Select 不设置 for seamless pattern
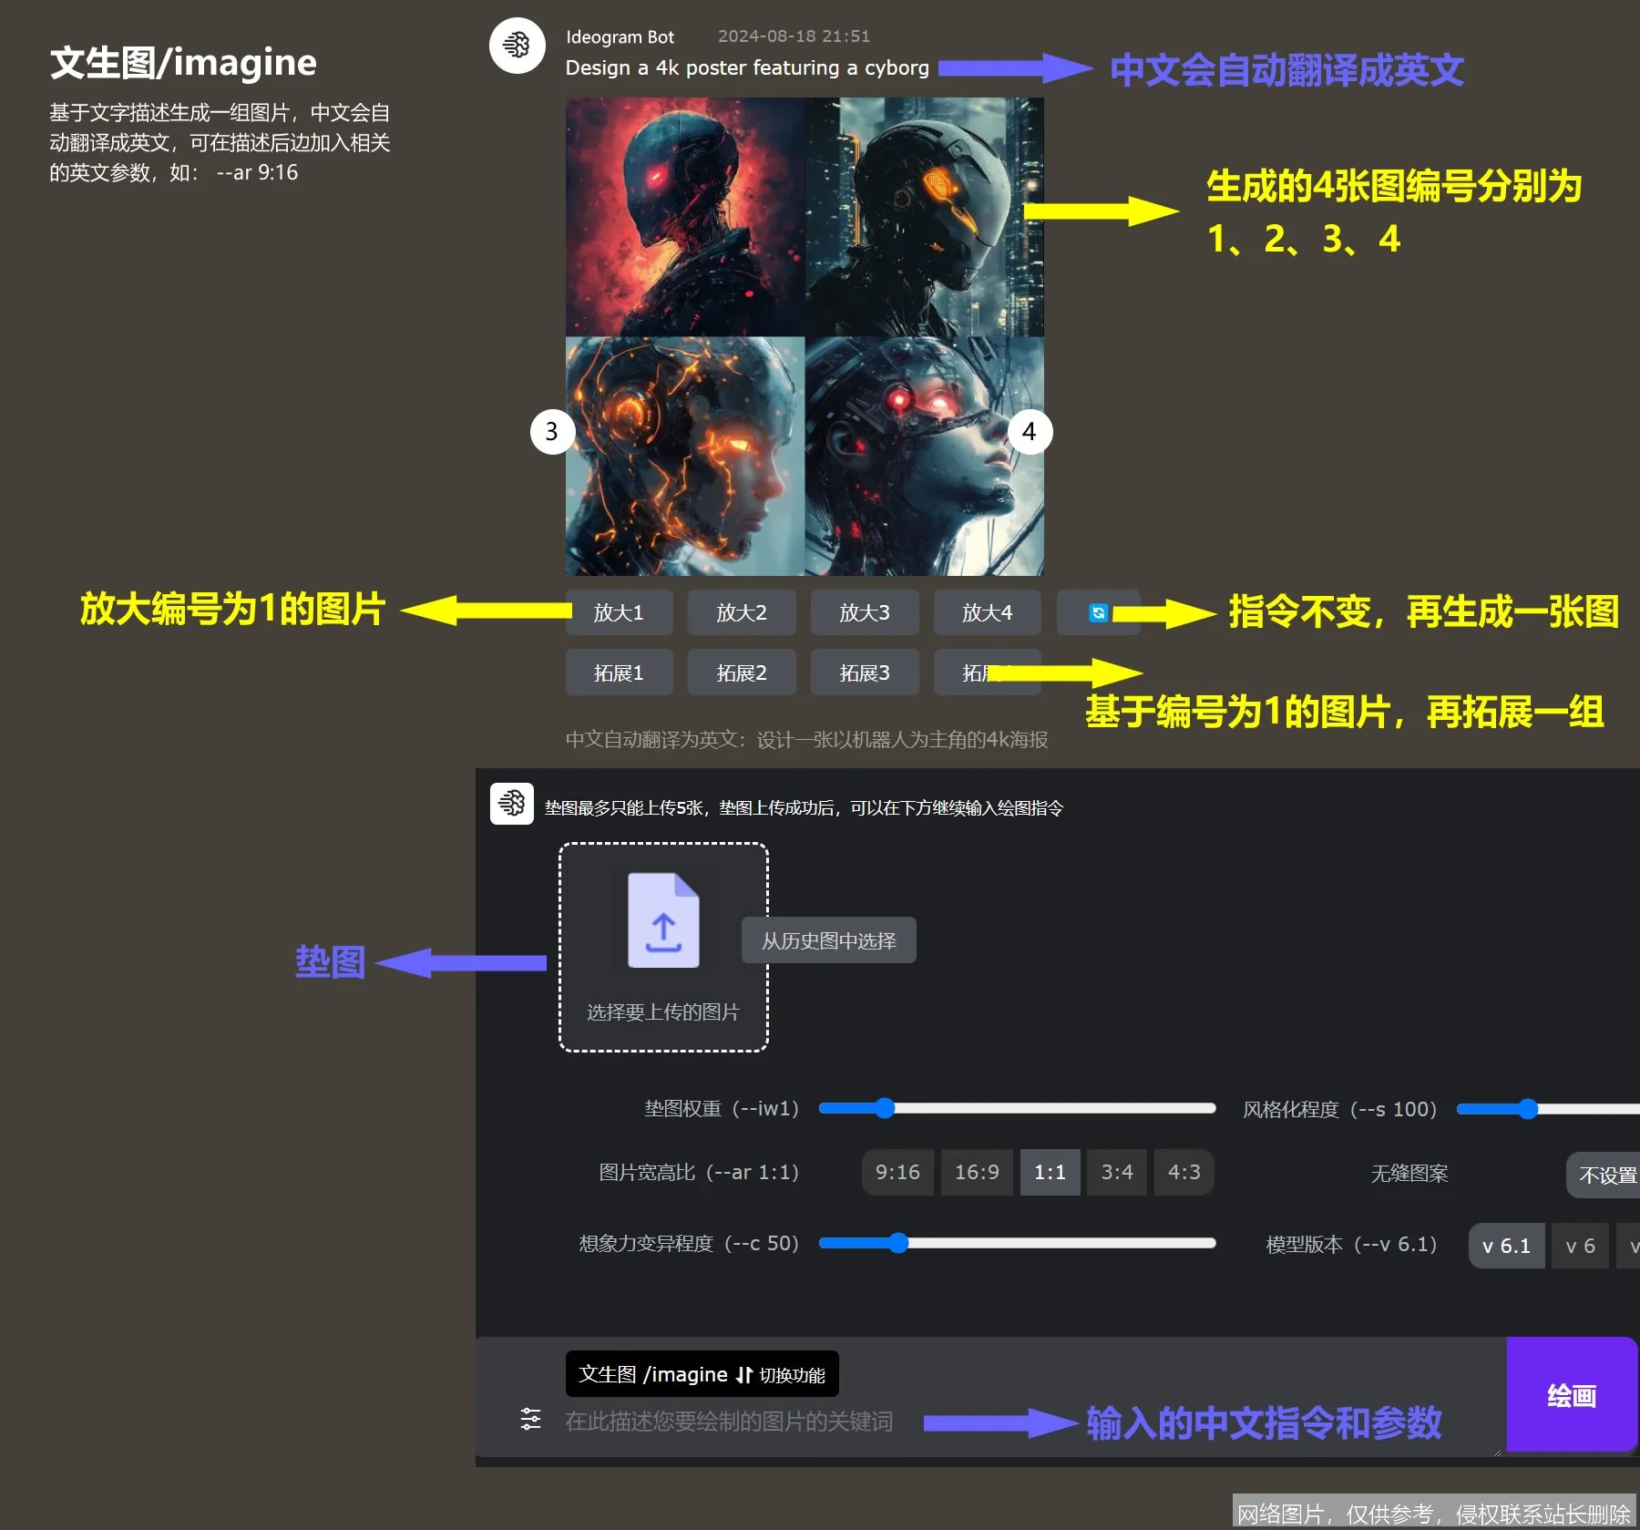 point(1604,1176)
